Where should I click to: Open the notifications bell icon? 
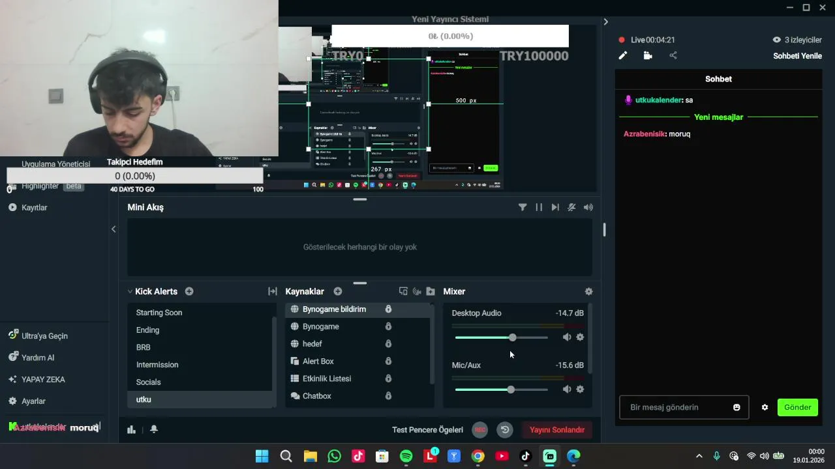[x=154, y=429]
